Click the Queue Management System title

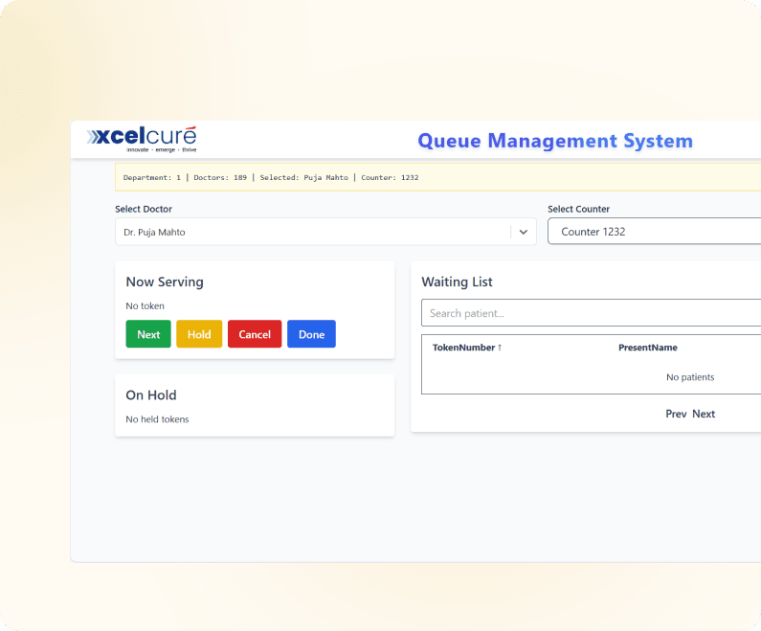click(555, 141)
